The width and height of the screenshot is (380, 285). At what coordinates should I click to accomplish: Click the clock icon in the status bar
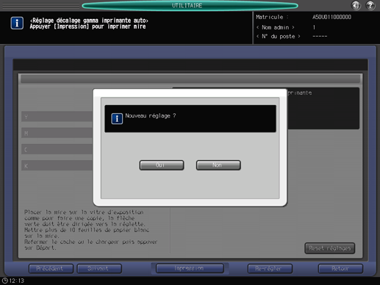[4, 281]
